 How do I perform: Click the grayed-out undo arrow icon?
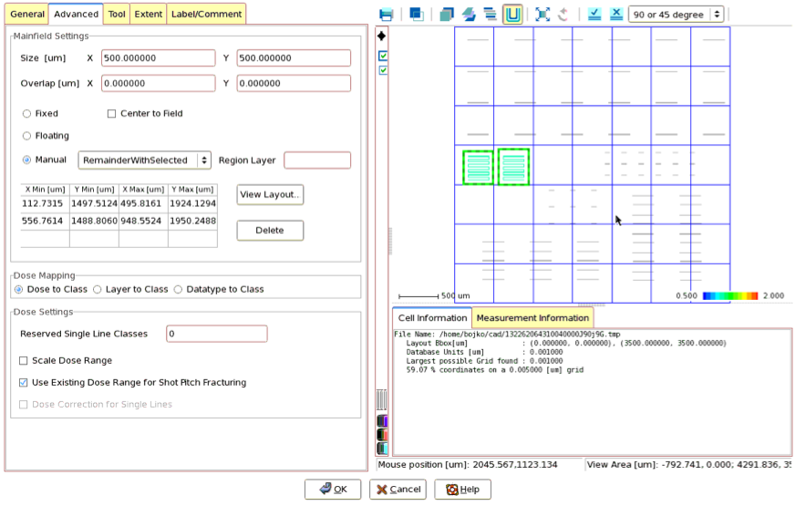click(x=563, y=15)
